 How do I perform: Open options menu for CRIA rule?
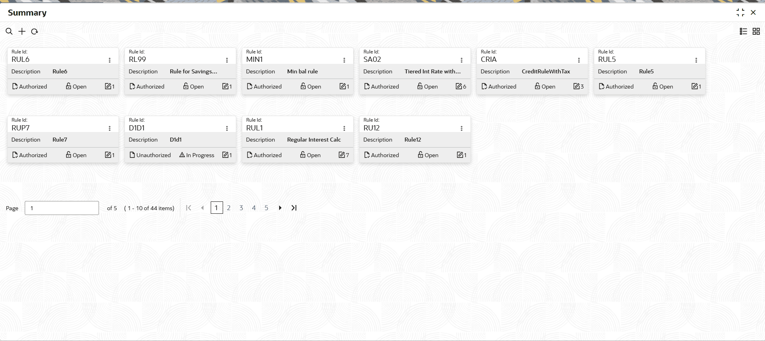[579, 60]
